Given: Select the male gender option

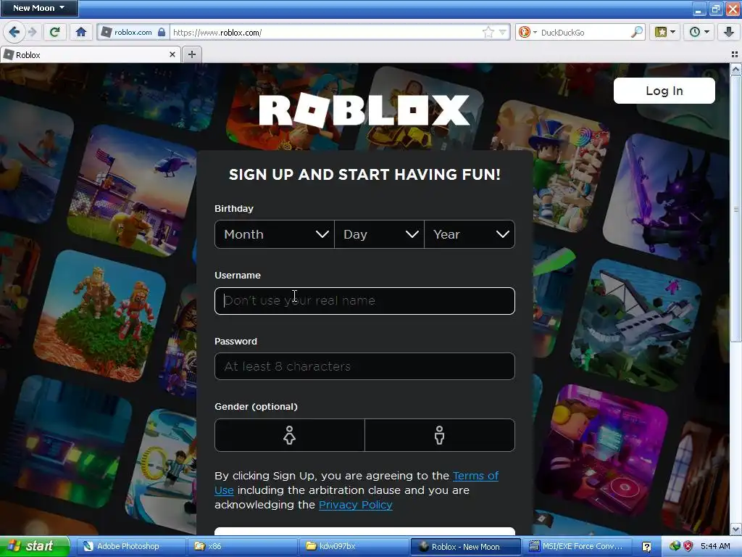Looking at the screenshot, I should (440, 435).
